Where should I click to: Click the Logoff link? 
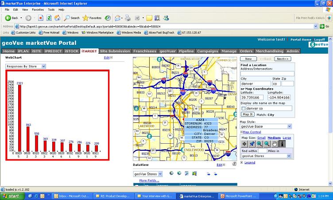[319, 39]
